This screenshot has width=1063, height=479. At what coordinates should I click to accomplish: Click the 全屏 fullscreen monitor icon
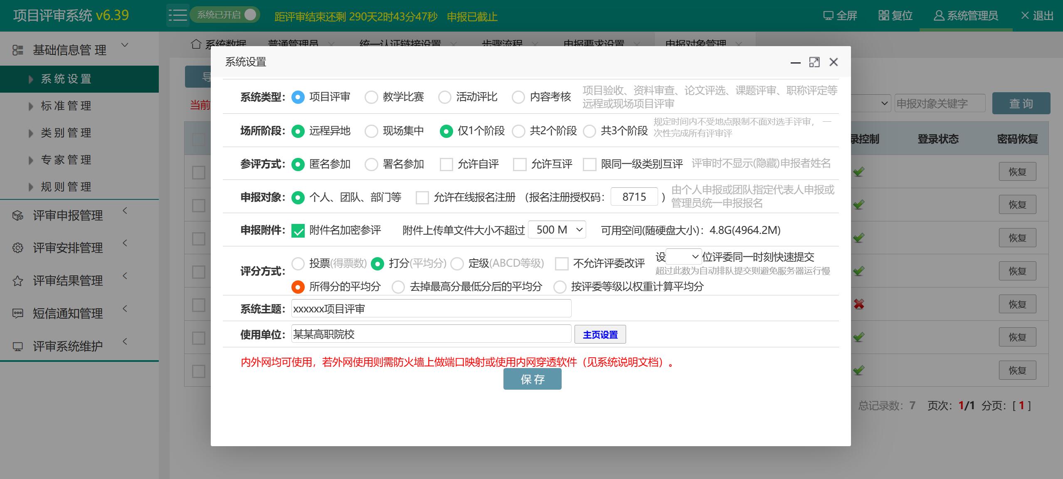coord(828,16)
